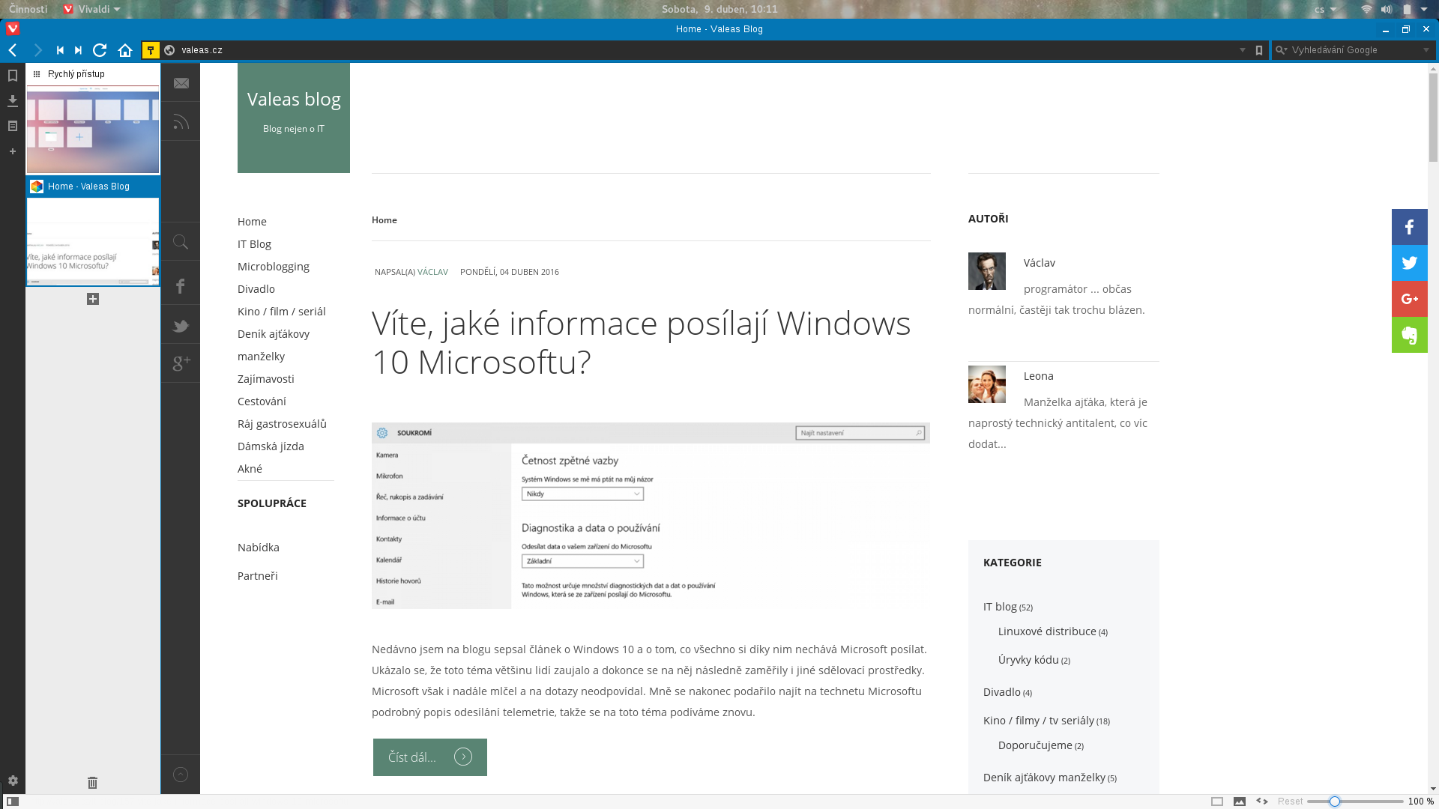Open the yellow key site info badge

click(x=151, y=50)
